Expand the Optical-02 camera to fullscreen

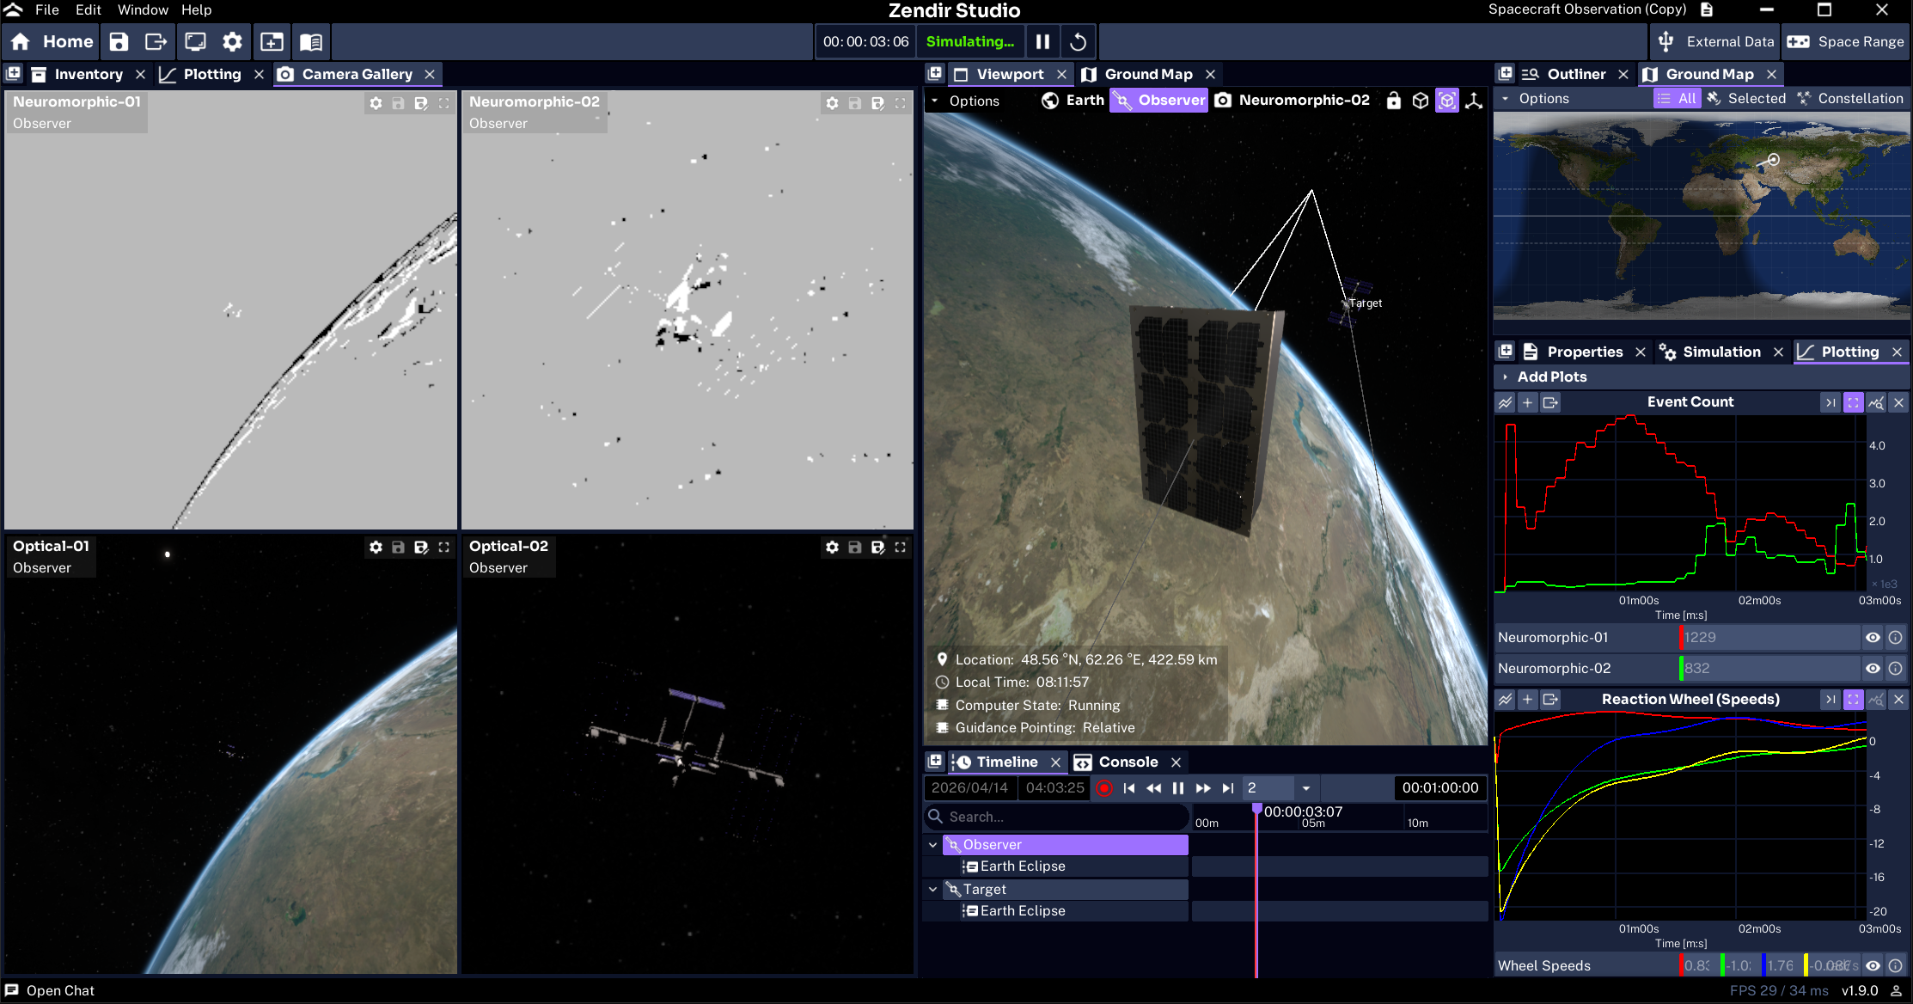pos(901,548)
